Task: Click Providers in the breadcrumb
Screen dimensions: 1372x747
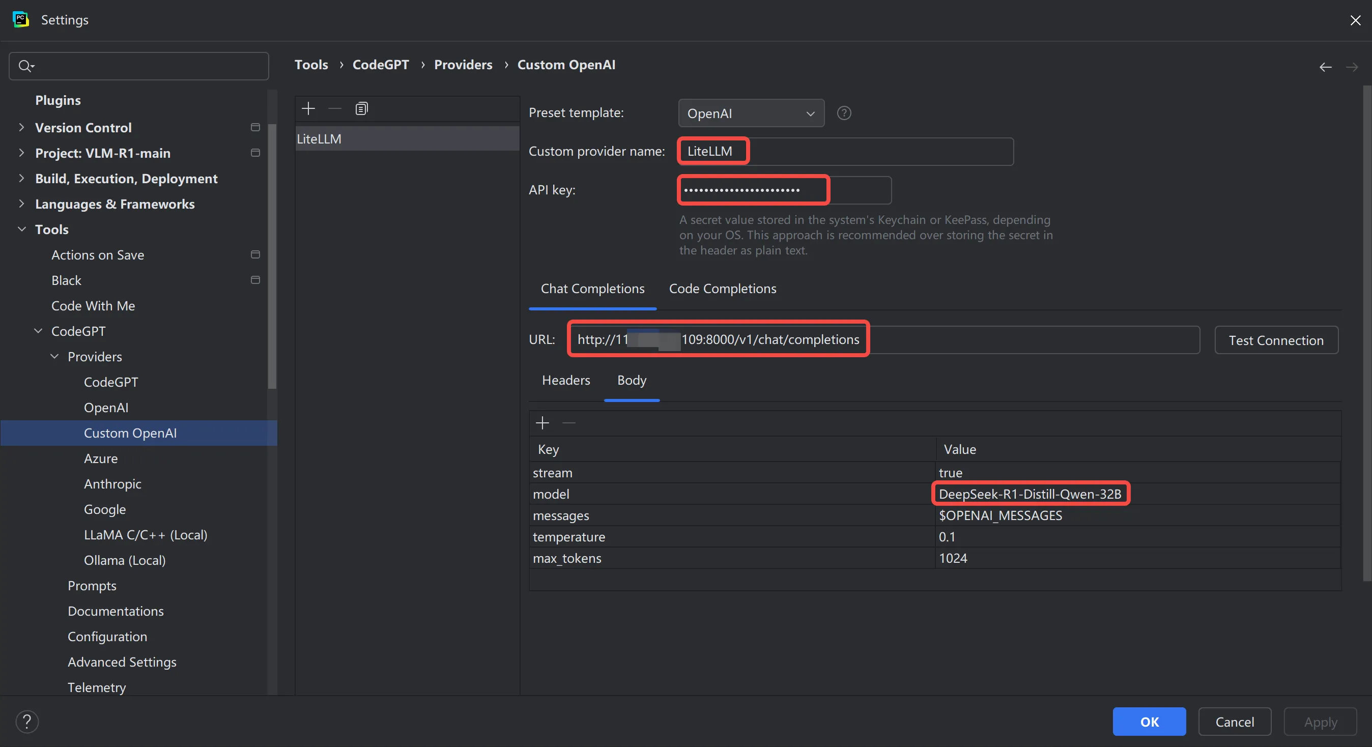Action: (x=463, y=65)
